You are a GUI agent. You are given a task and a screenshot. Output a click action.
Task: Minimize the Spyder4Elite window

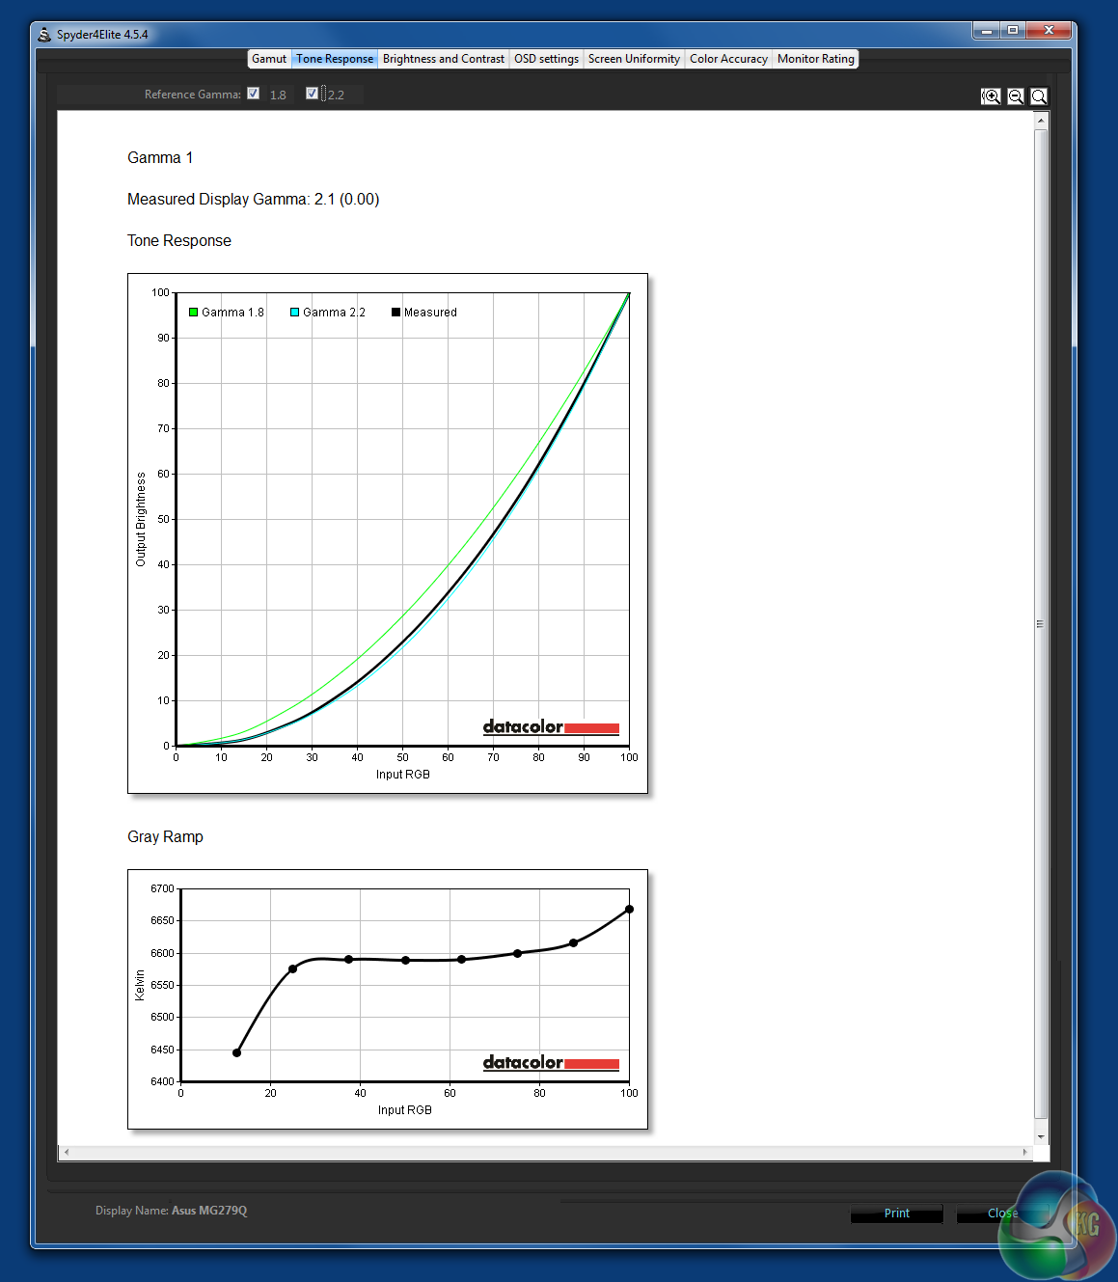987,31
